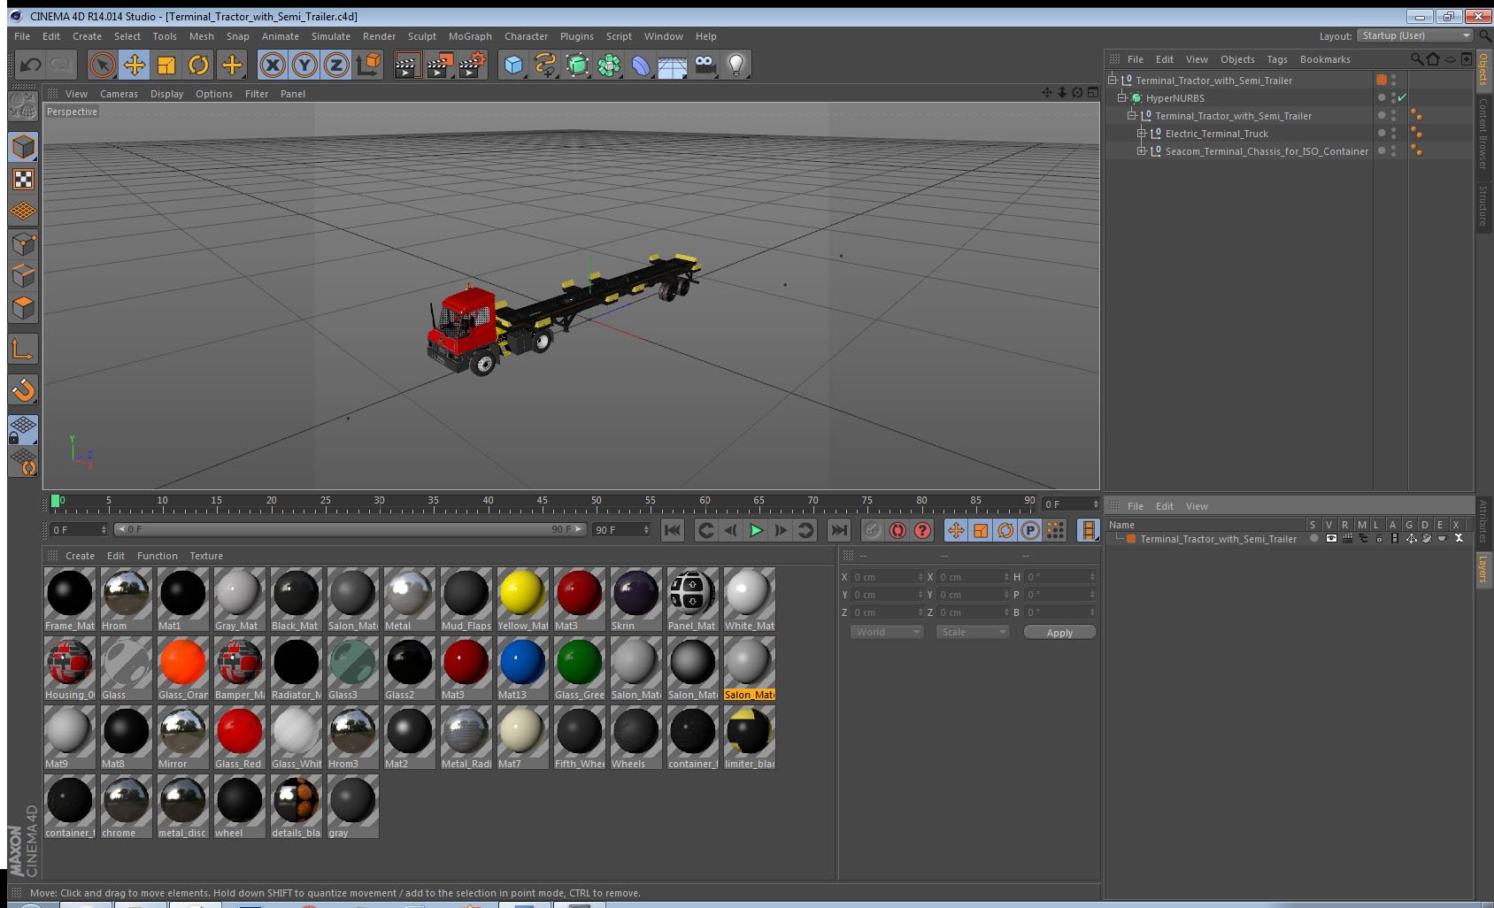Open the material manager Create menu
Viewport: 1494px width, 908px height.
[x=80, y=556]
